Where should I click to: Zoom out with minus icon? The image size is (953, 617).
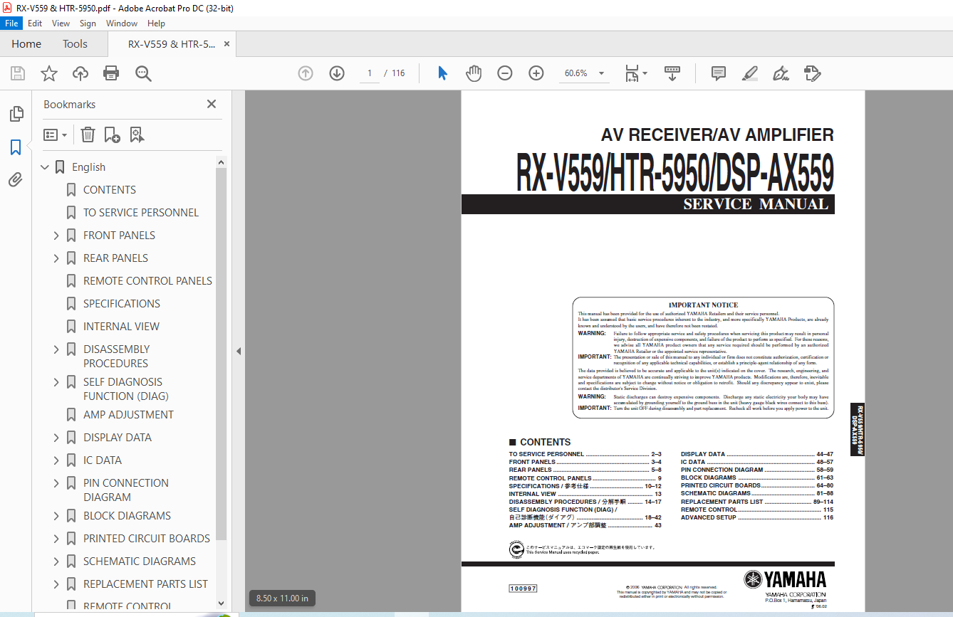point(505,73)
